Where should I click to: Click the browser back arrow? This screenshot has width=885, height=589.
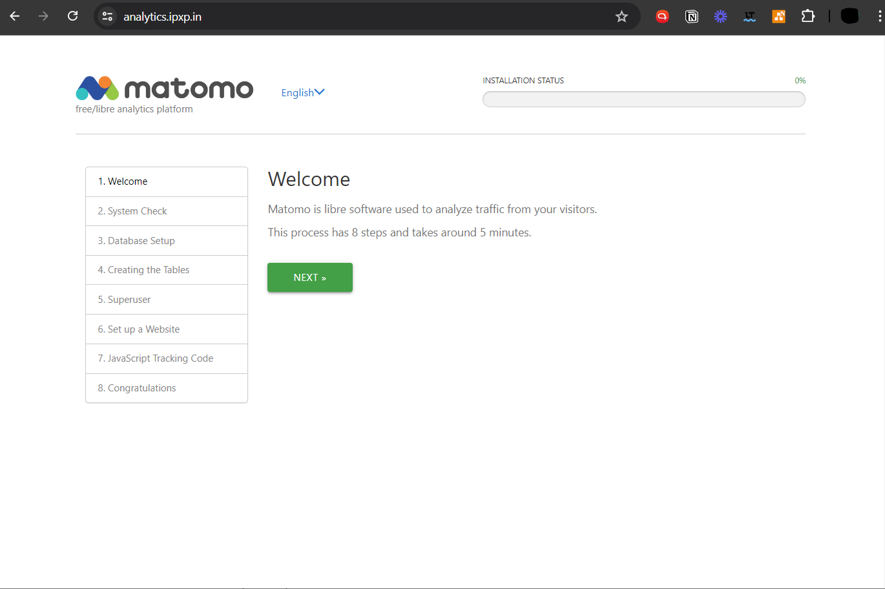15,16
